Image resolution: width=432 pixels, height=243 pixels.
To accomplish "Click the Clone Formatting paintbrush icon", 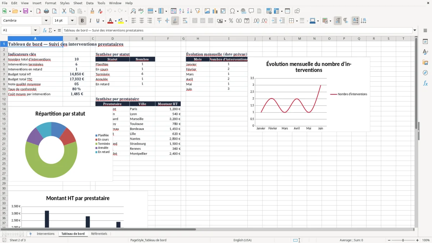I will click(92, 11).
